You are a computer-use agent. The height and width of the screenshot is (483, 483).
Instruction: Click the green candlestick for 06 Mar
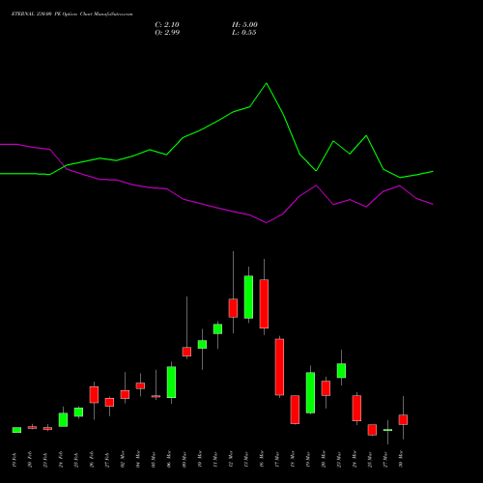(171, 383)
